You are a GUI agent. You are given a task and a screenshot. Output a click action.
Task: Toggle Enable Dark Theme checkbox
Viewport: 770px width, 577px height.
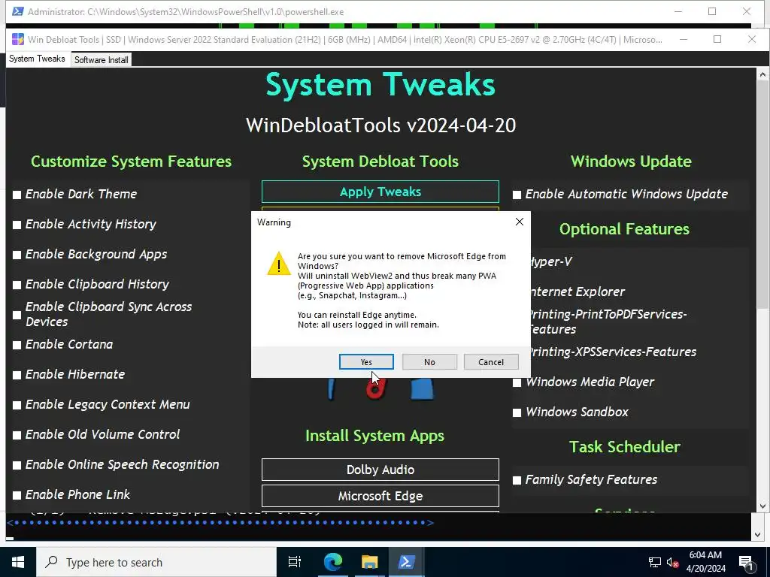coord(17,195)
